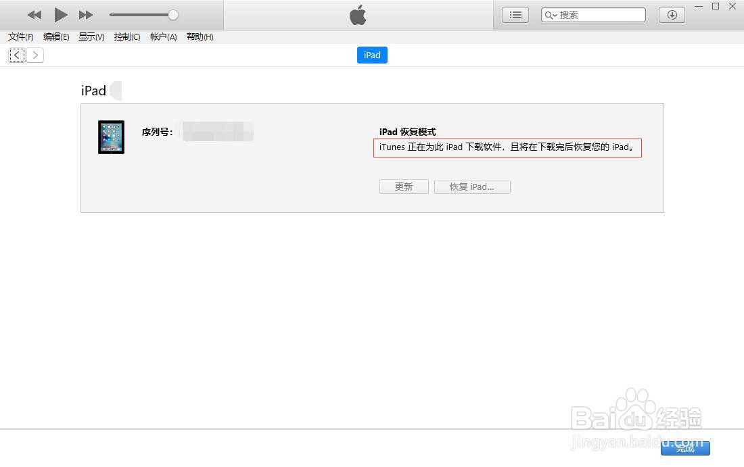The image size is (744, 467).
Task: Open the downloads arrow icon
Action: point(672,15)
